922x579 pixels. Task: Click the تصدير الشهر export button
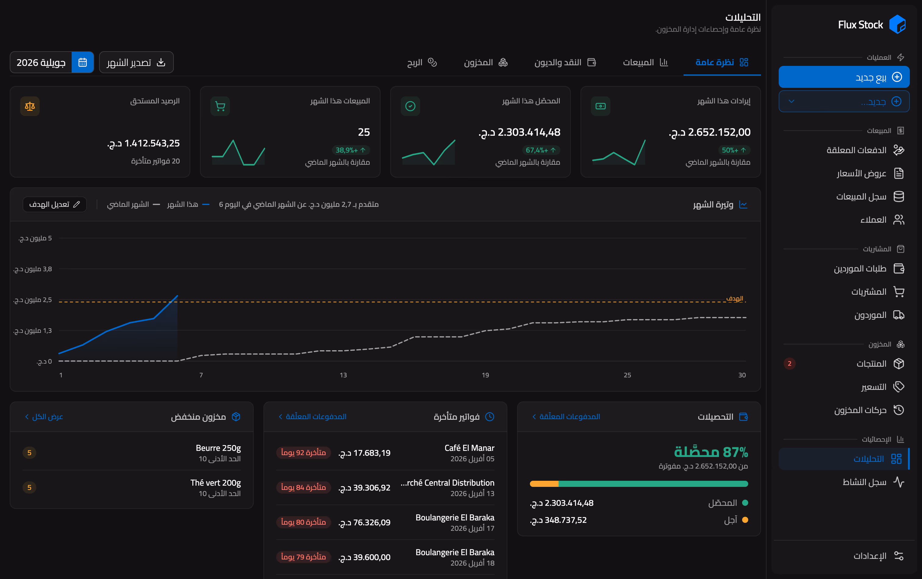(x=136, y=63)
